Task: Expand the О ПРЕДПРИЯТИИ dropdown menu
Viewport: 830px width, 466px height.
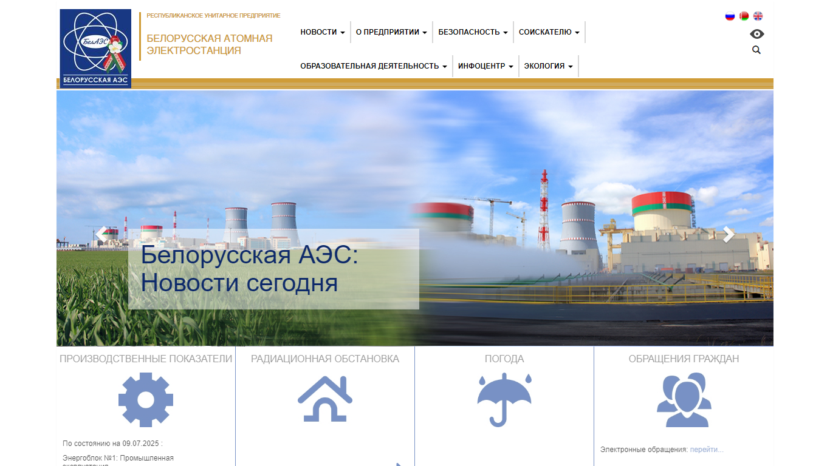Action: (x=391, y=32)
